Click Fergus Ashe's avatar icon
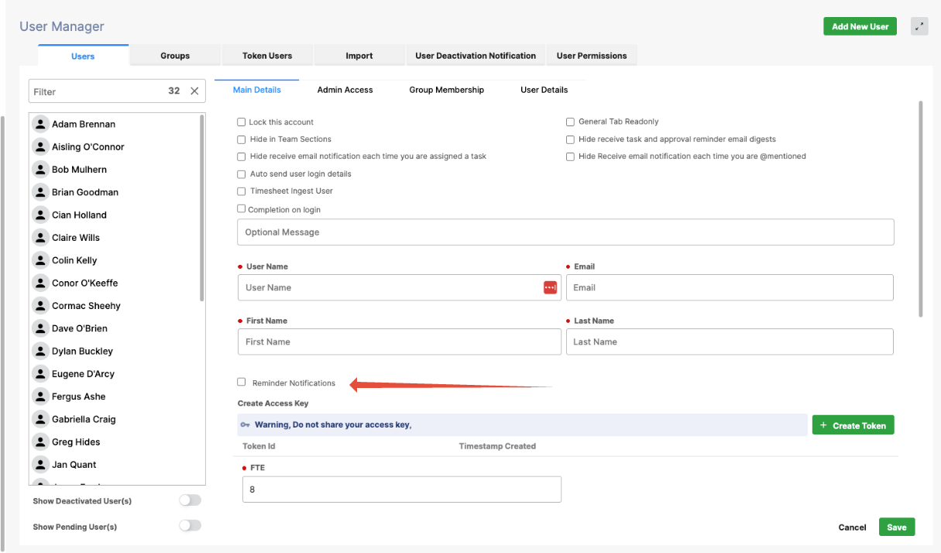The image size is (941, 553). (x=41, y=397)
